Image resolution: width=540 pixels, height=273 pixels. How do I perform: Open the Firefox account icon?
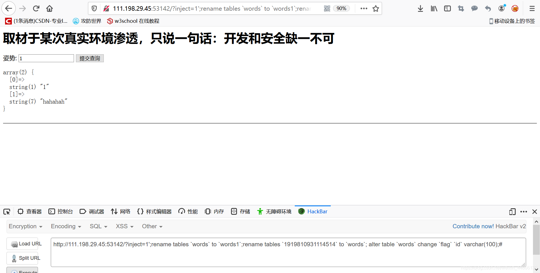click(501, 8)
